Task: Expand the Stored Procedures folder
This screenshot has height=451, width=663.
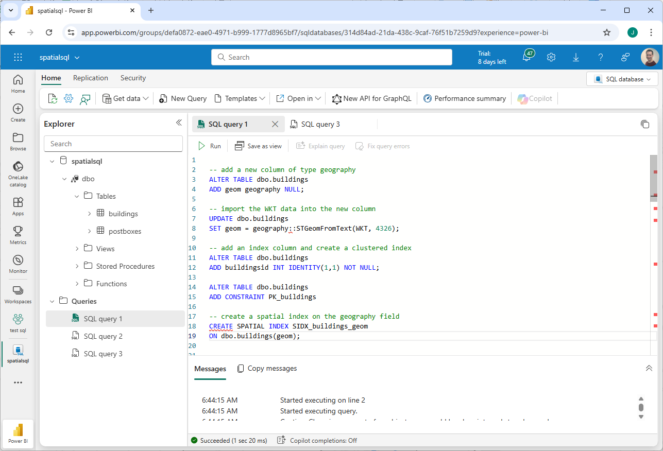Action: click(x=77, y=266)
